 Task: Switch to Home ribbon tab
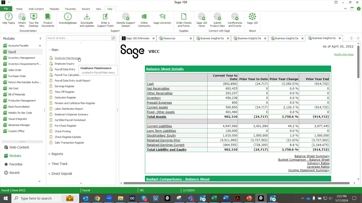pyautogui.click(x=19, y=9)
